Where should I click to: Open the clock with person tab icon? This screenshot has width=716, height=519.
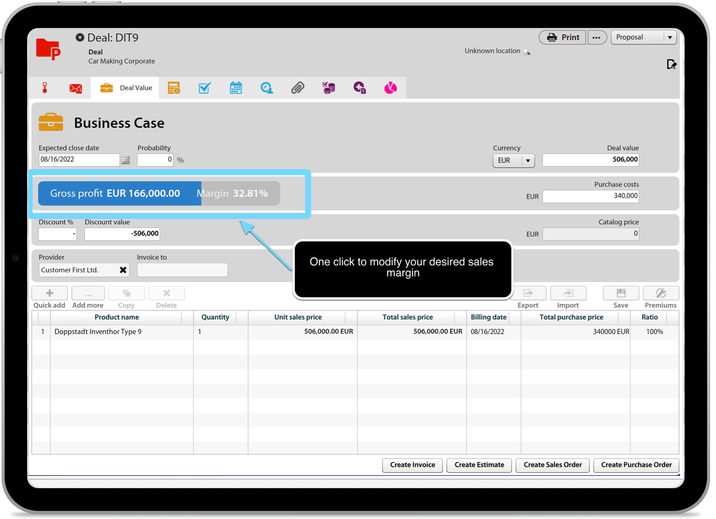click(266, 88)
